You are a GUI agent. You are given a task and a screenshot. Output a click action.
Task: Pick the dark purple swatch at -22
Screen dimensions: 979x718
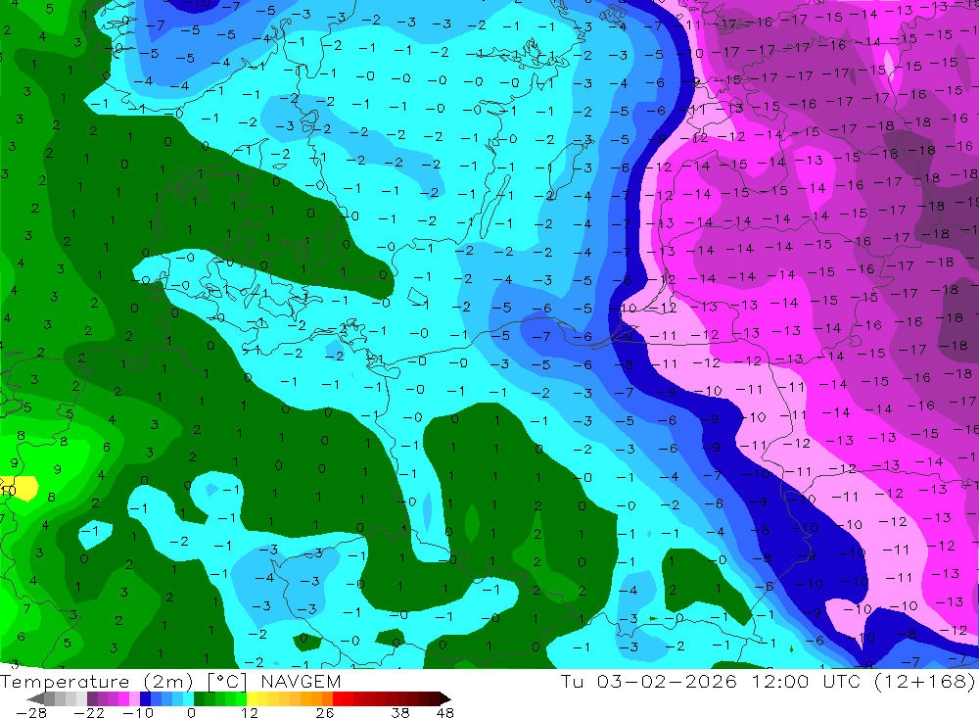click(x=92, y=698)
